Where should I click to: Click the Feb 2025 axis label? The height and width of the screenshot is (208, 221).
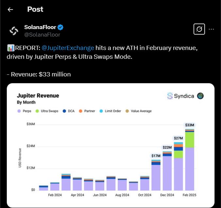click(x=189, y=195)
